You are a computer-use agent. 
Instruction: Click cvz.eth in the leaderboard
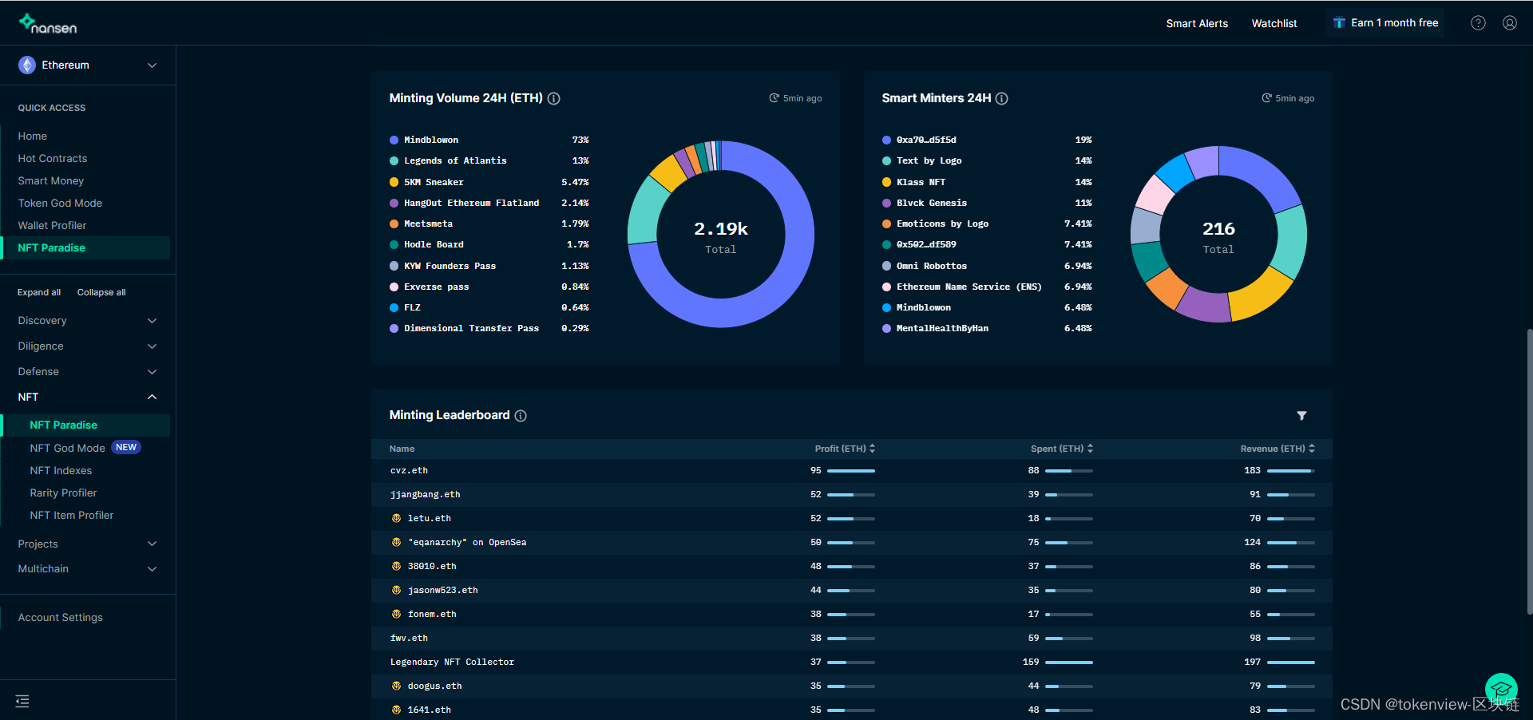(x=409, y=471)
